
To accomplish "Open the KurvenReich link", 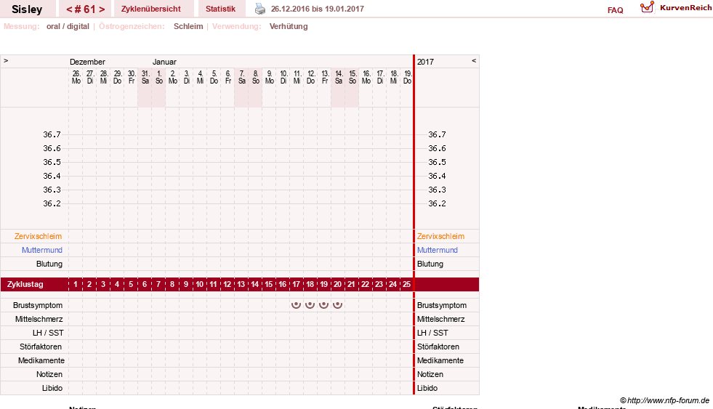I will [x=685, y=8].
